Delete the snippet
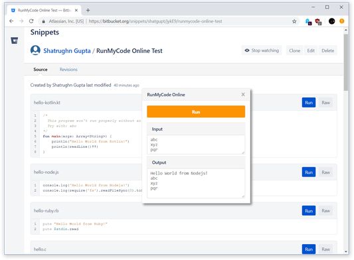 327,50
